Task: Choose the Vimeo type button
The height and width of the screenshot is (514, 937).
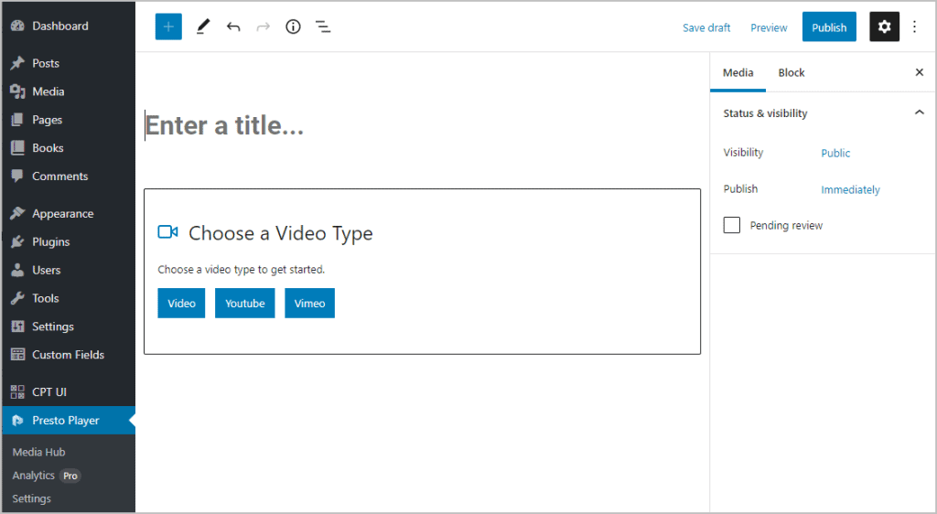Action: coord(309,304)
